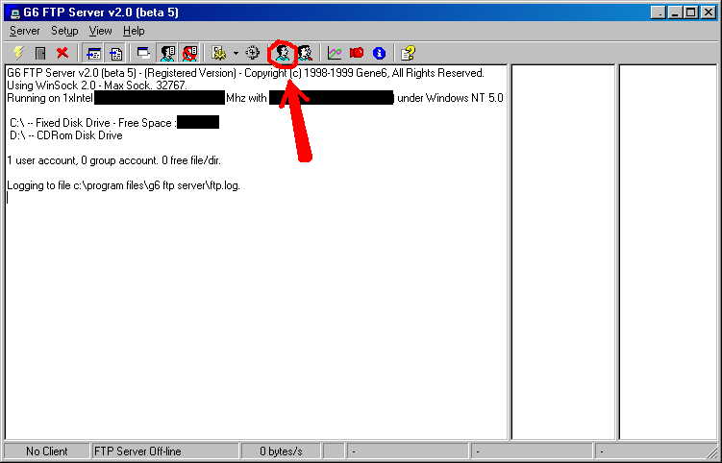The height and width of the screenshot is (463, 722).
Task: Click the 'C:\ -- Fixed Disk Drive' line
Action: coord(114,123)
